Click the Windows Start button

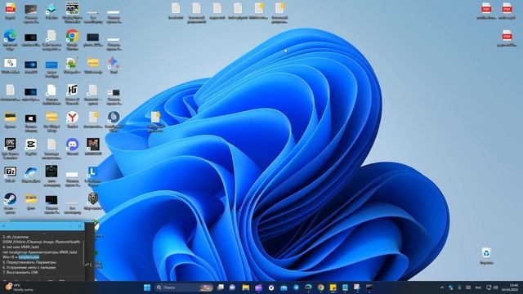point(147,287)
